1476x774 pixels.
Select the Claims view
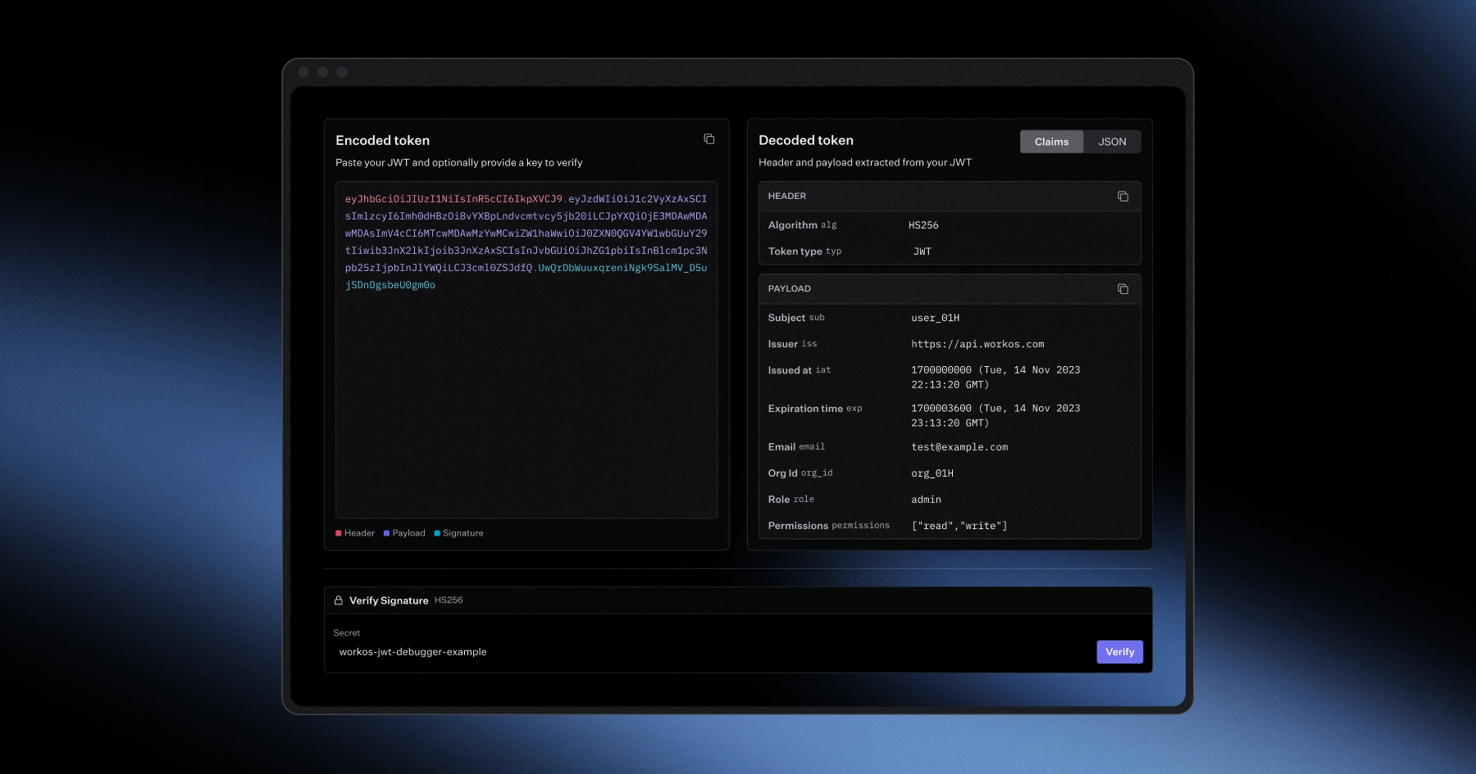click(x=1051, y=141)
